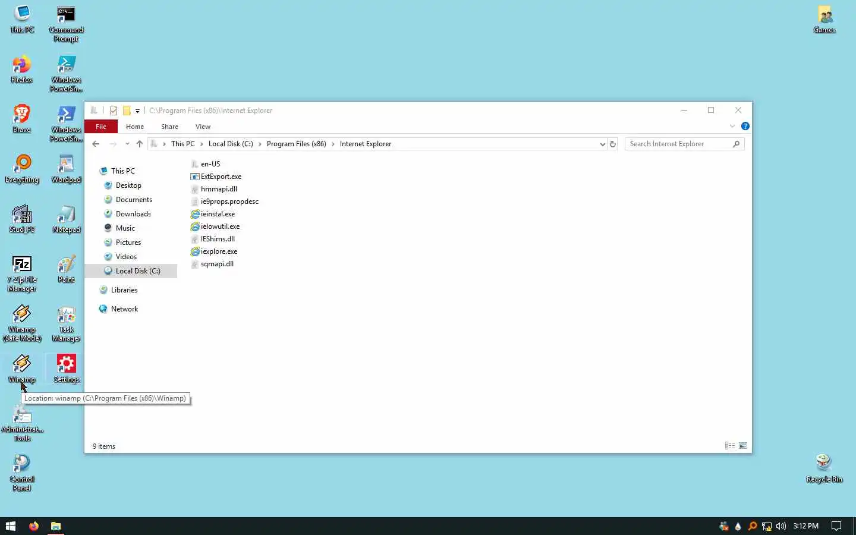Open Firefox desktop shortcut

[x=22, y=69]
